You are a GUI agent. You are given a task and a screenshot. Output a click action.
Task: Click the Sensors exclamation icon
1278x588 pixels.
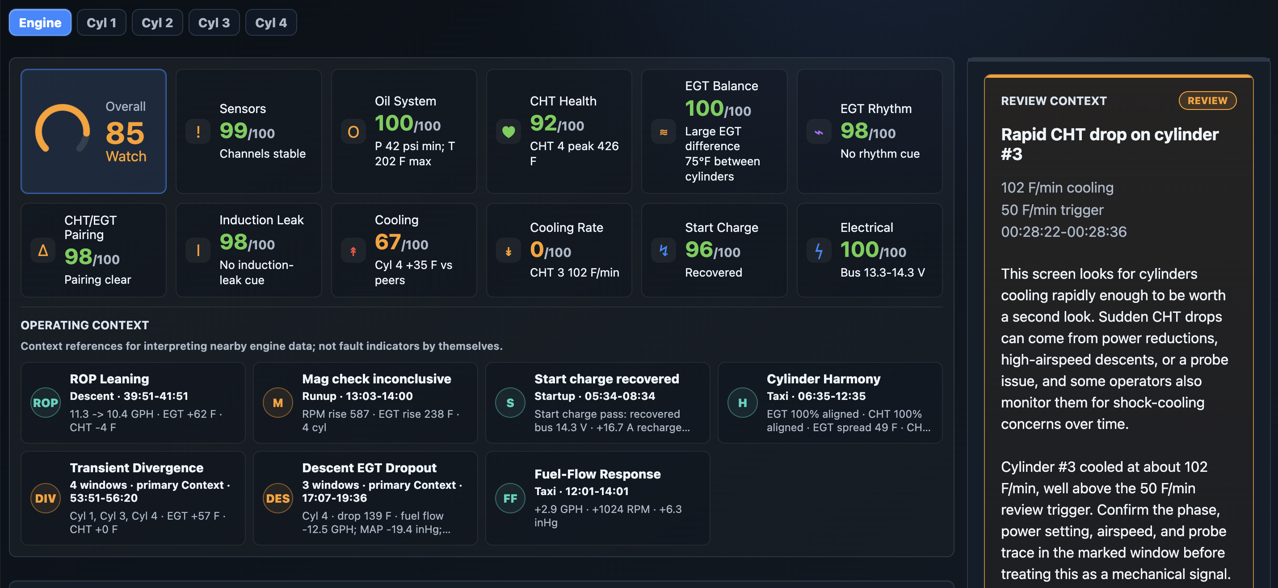coord(198,131)
